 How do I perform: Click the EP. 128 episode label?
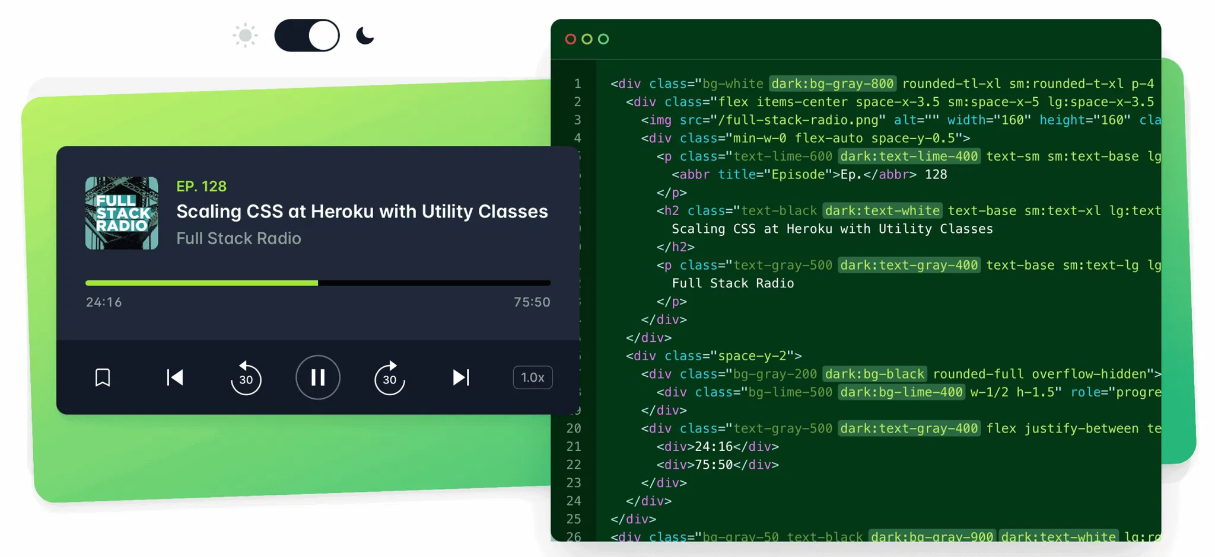(201, 186)
